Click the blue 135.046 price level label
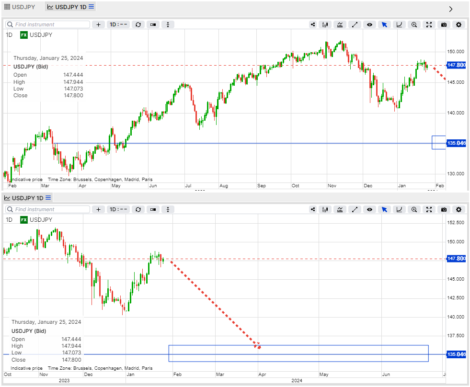 click(456, 143)
